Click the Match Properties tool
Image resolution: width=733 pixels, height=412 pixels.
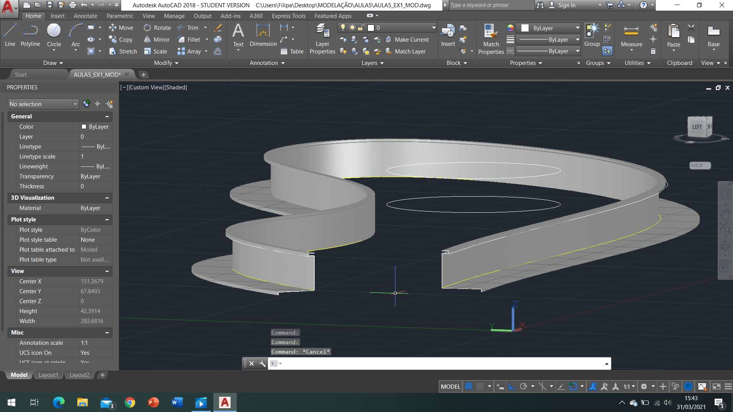(491, 38)
